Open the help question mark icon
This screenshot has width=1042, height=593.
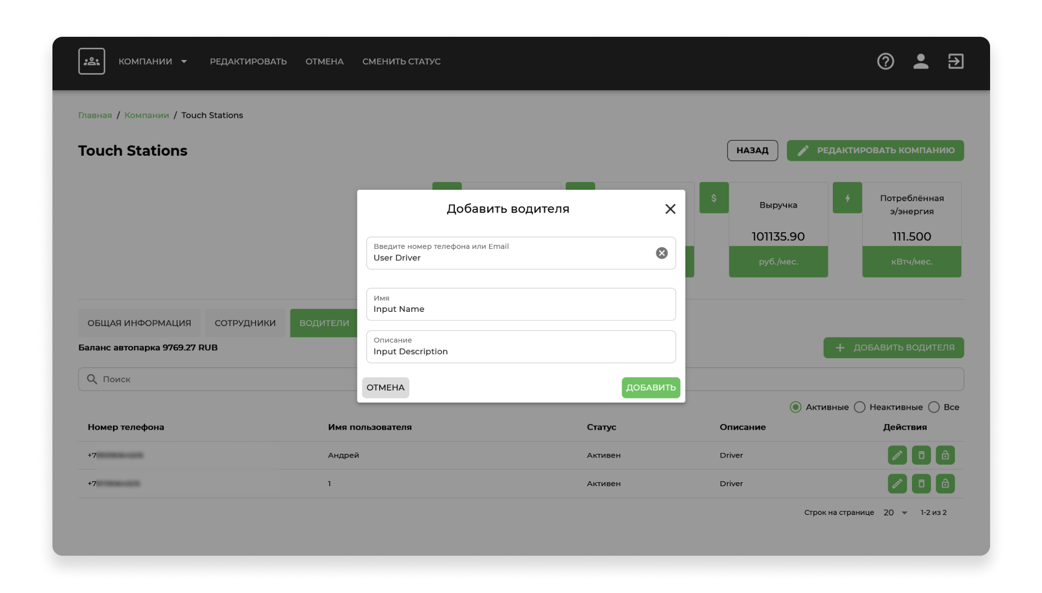885,61
